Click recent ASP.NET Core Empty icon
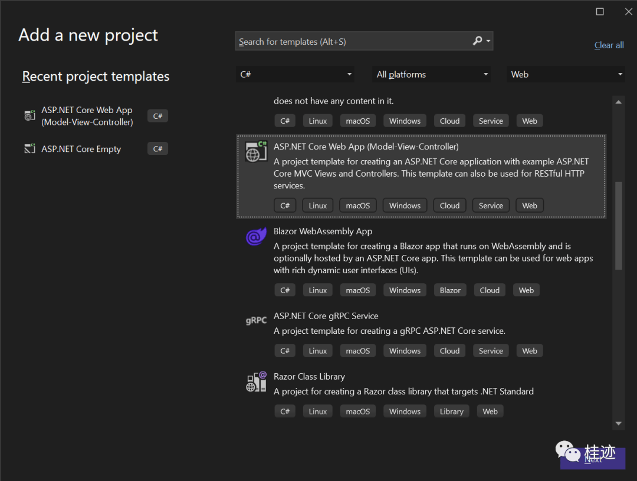 coord(29,149)
